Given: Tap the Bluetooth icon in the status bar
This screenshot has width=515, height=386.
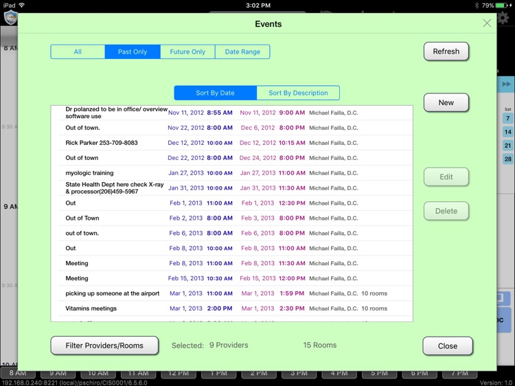Looking at the screenshot, I should pos(477,5).
